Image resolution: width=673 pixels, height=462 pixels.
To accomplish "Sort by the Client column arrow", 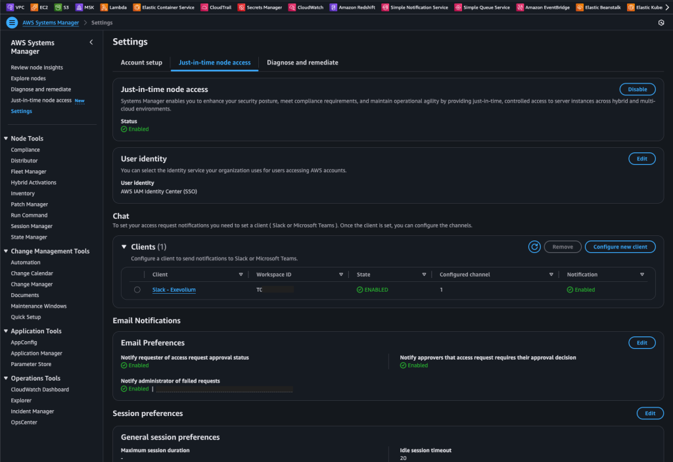I will [241, 275].
